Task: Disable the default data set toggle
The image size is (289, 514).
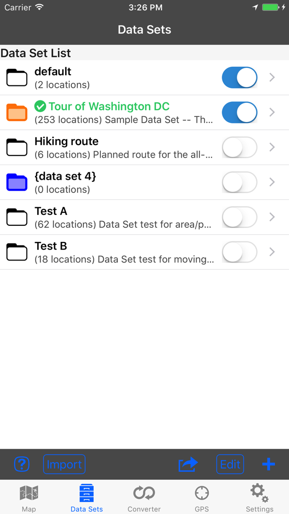Action: point(239,78)
